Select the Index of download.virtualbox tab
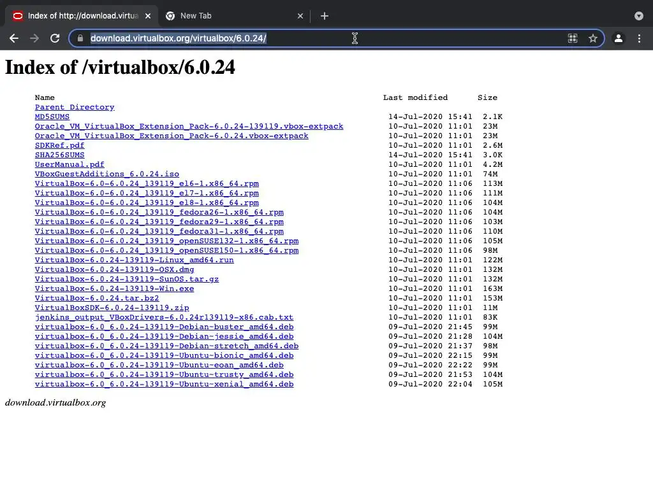 (82, 16)
